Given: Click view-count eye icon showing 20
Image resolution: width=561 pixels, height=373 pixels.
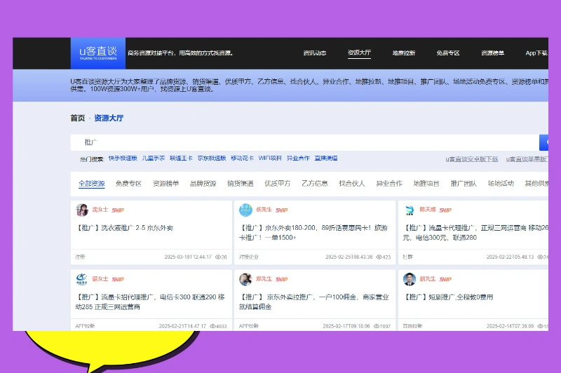Looking at the screenshot, I should (x=218, y=257).
